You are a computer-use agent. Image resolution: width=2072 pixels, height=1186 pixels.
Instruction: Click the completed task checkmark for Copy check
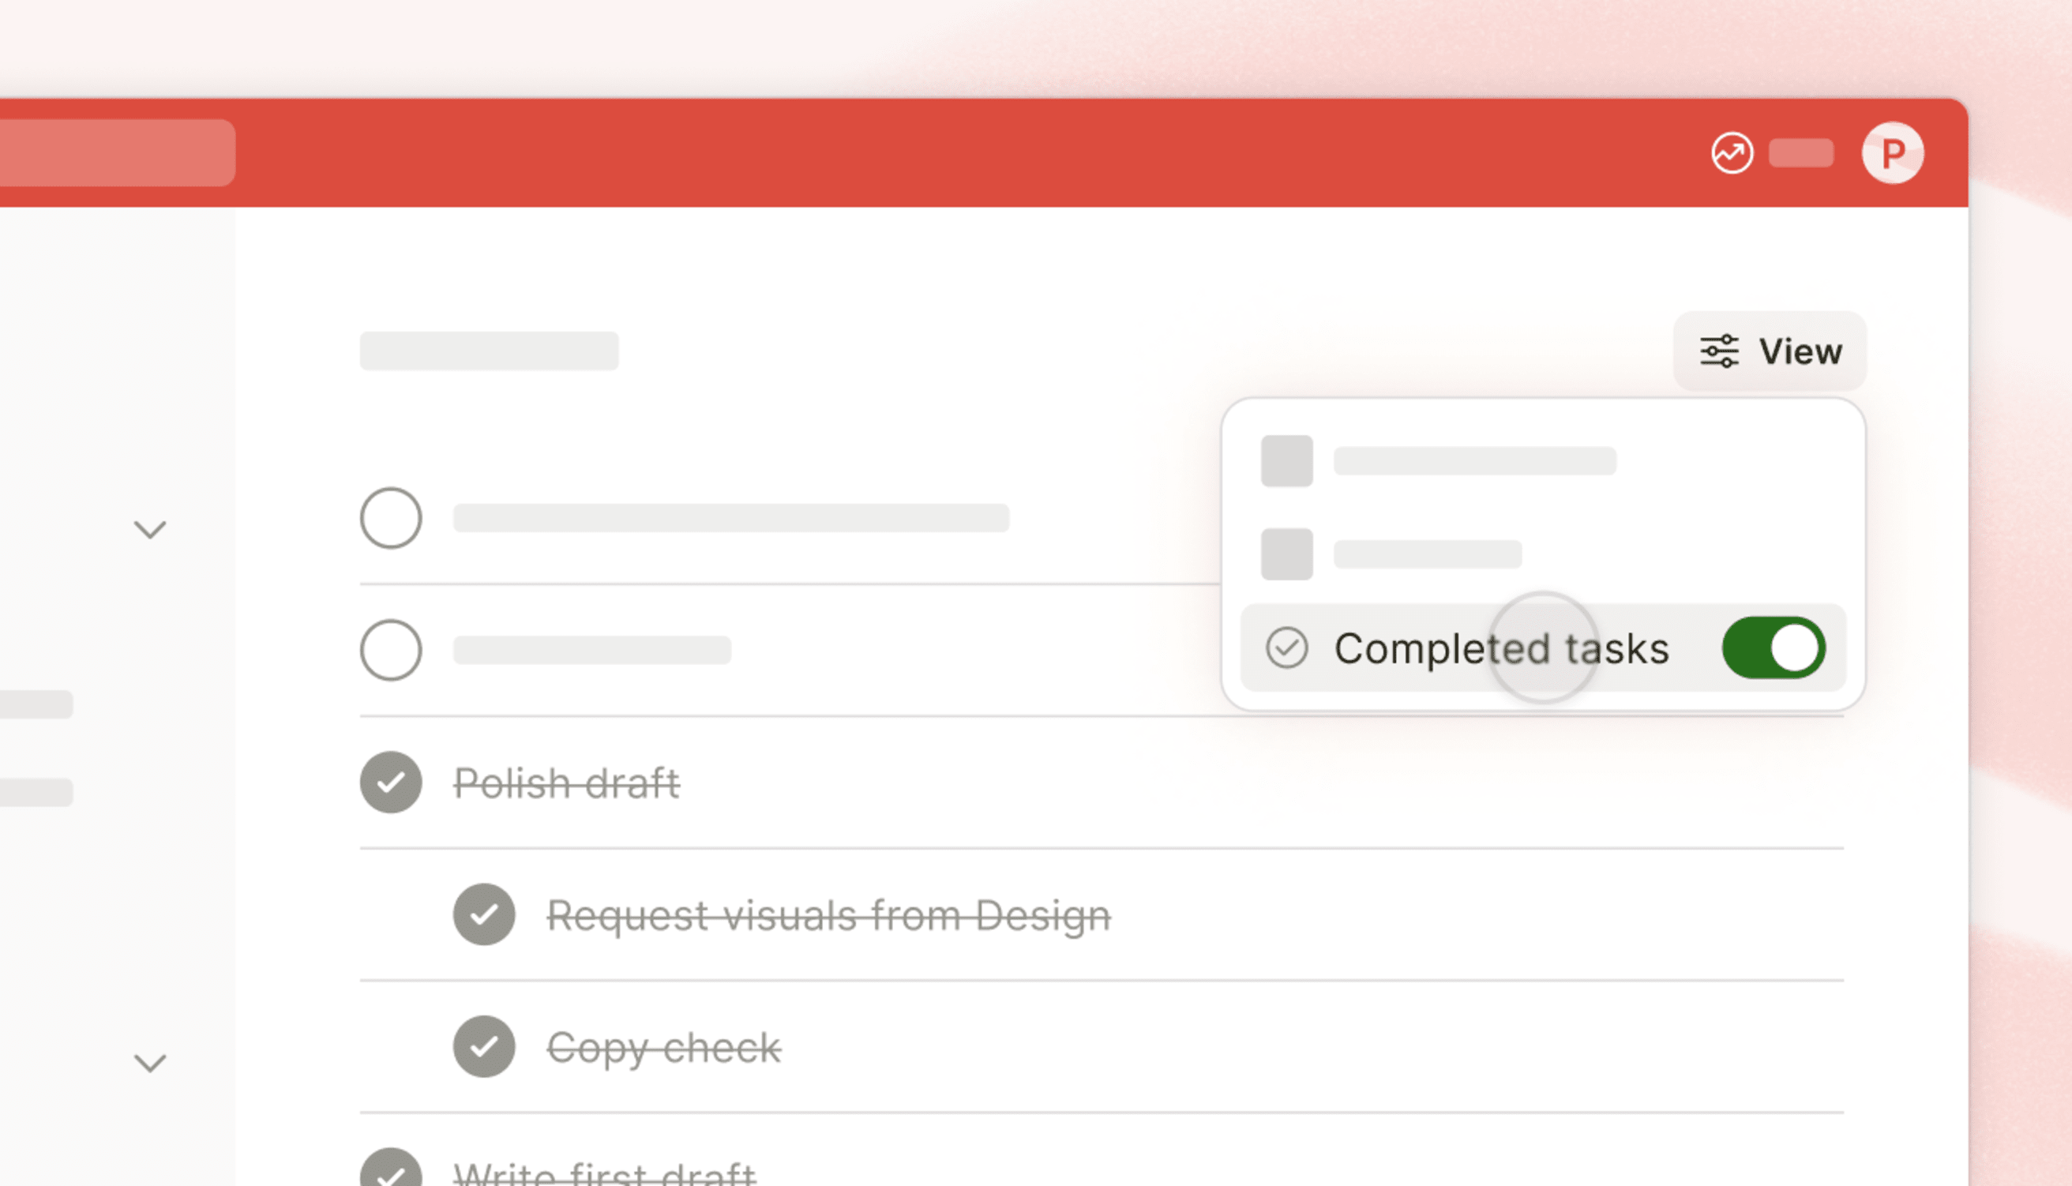click(484, 1046)
